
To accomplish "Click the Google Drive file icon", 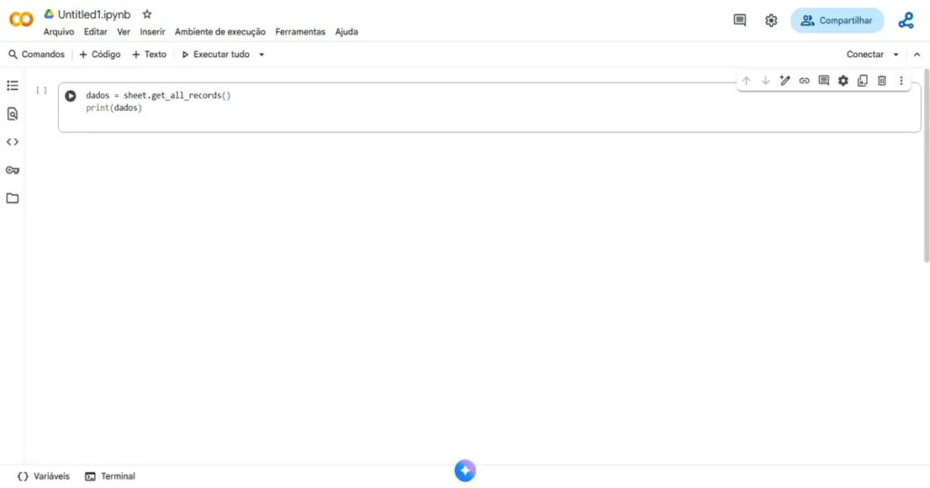I will [49, 15].
